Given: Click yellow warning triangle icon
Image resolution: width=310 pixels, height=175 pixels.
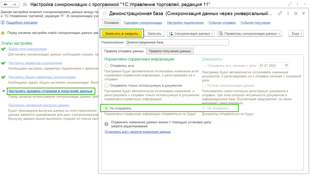Looking at the screenshot, I should coord(3,33).
